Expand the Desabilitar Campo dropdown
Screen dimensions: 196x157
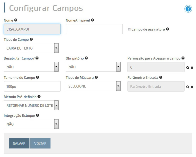[31, 67]
